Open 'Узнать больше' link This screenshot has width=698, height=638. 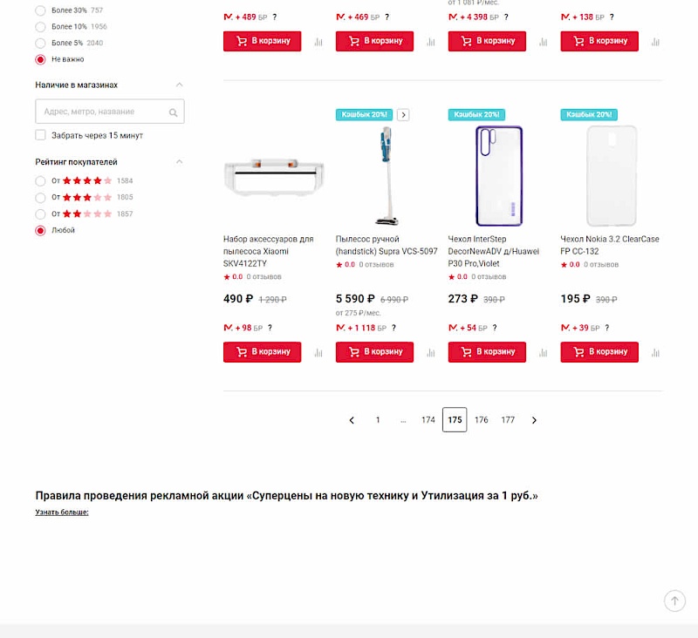click(x=62, y=512)
